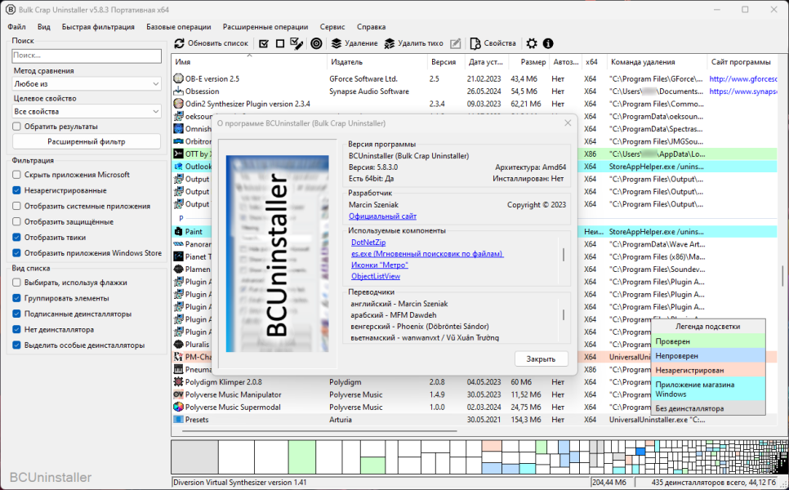The image size is (789, 490).
Task: Open Иконки "Метро" link
Action: click(380, 265)
